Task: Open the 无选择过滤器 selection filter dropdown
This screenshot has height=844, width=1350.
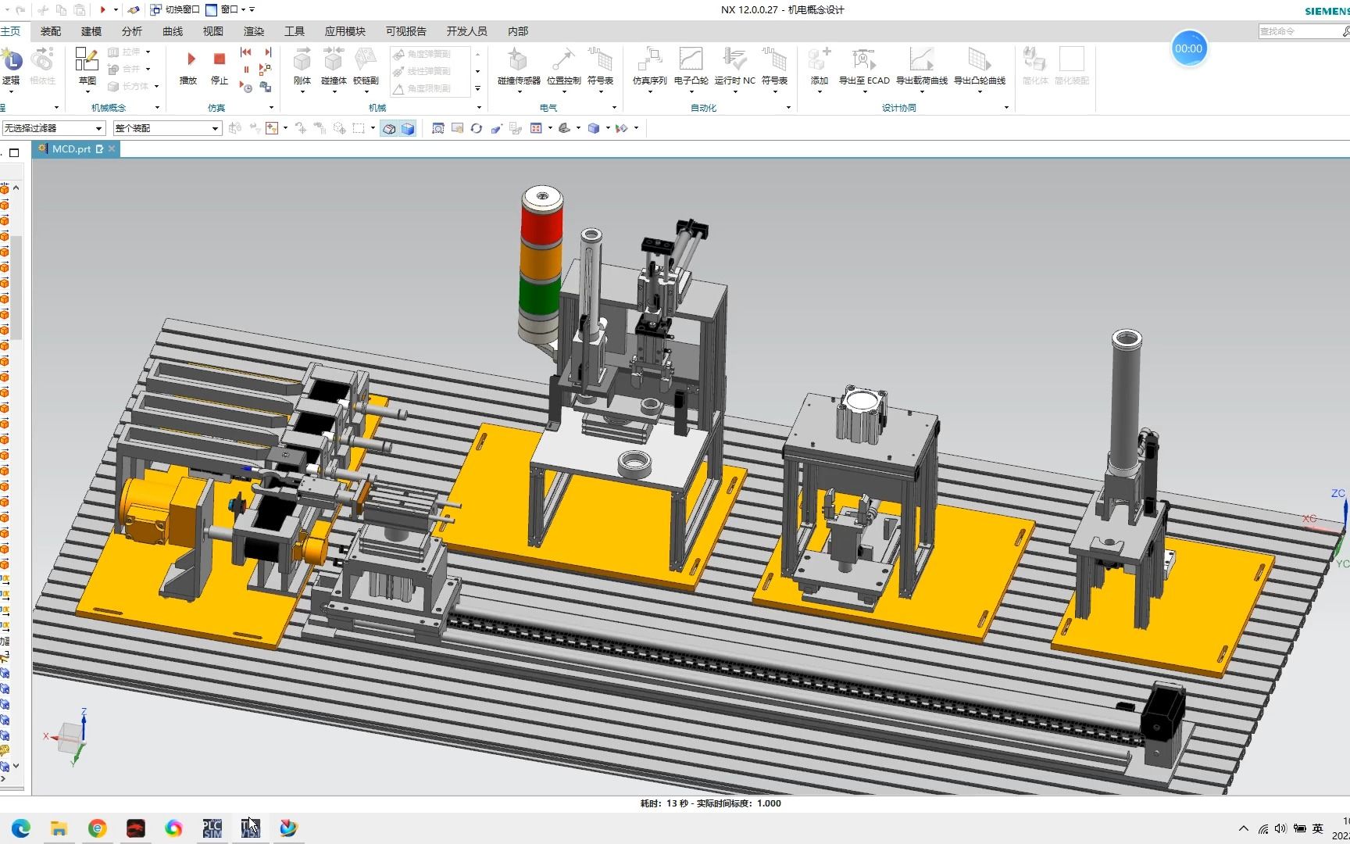Action: pos(53,128)
